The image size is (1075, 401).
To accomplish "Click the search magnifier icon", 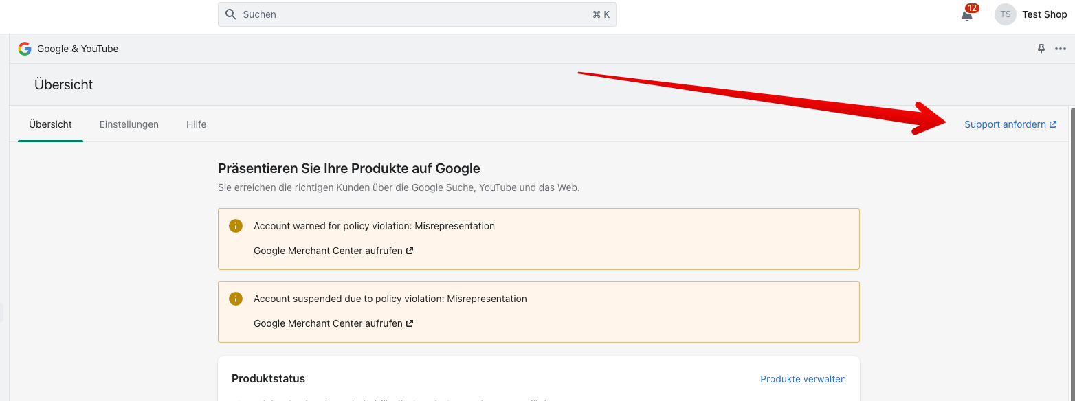I will coord(231,14).
